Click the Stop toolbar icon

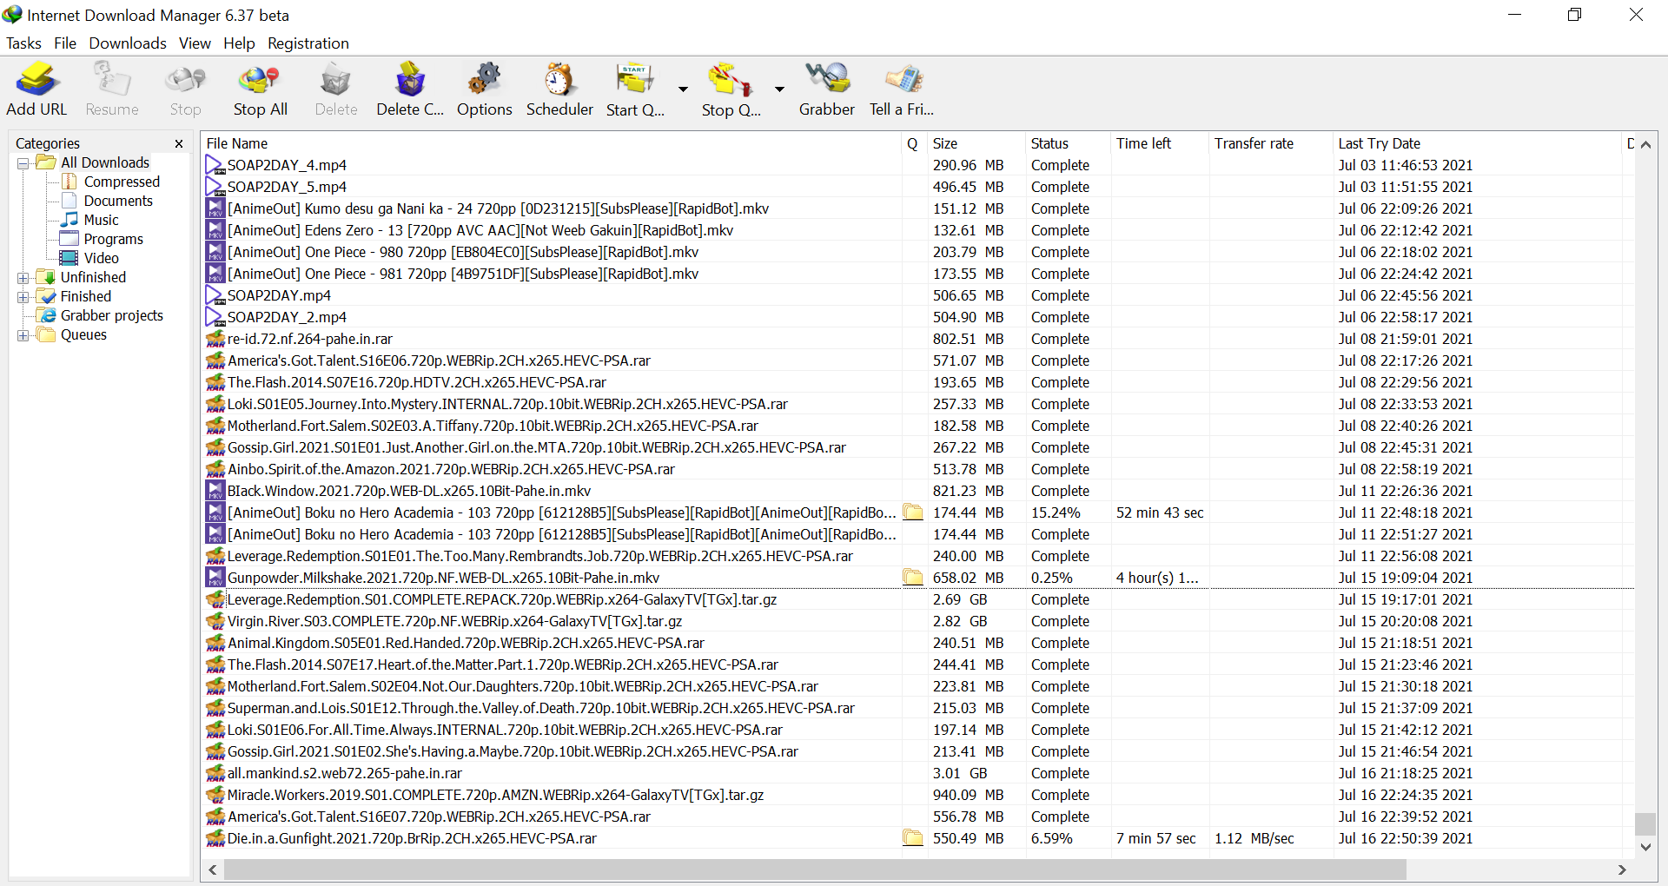tap(185, 89)
